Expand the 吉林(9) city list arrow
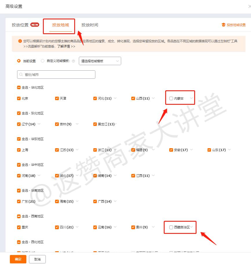This screenshot has width=251, height=266. point(77,124)
